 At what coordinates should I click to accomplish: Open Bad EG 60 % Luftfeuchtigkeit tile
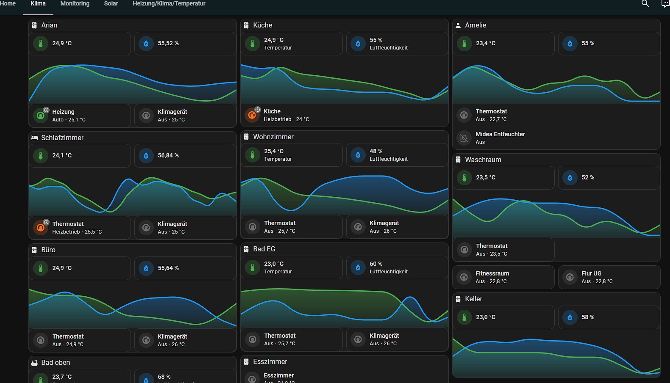[397, 267]
